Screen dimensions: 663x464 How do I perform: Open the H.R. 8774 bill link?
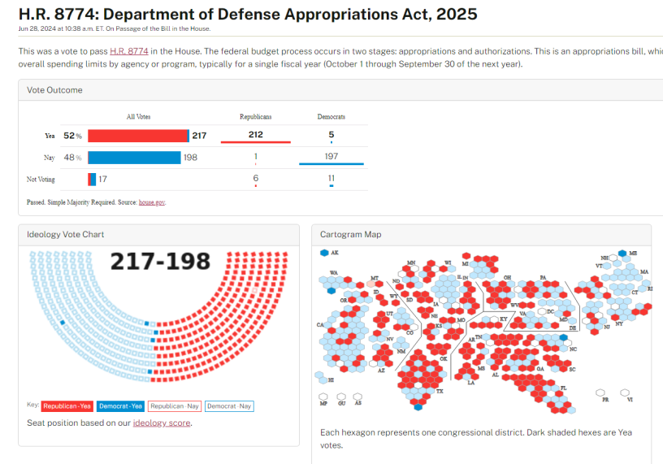pyautogui.click(x=129, y=51)
